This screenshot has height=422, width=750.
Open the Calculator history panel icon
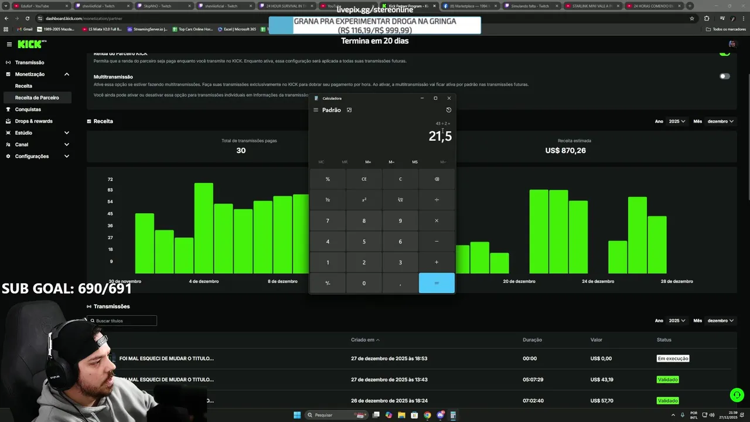coord(449,110)
